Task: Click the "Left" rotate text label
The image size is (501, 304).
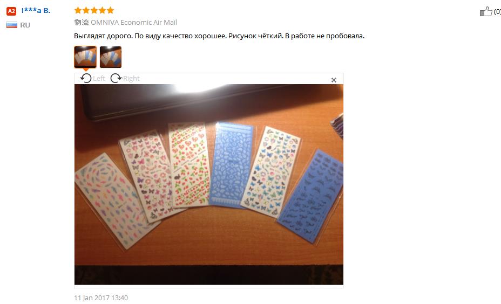Action: click(99, 79)
